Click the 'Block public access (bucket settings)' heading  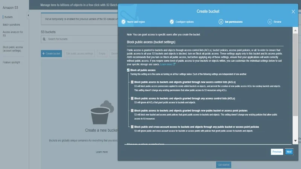pos(151,42)
